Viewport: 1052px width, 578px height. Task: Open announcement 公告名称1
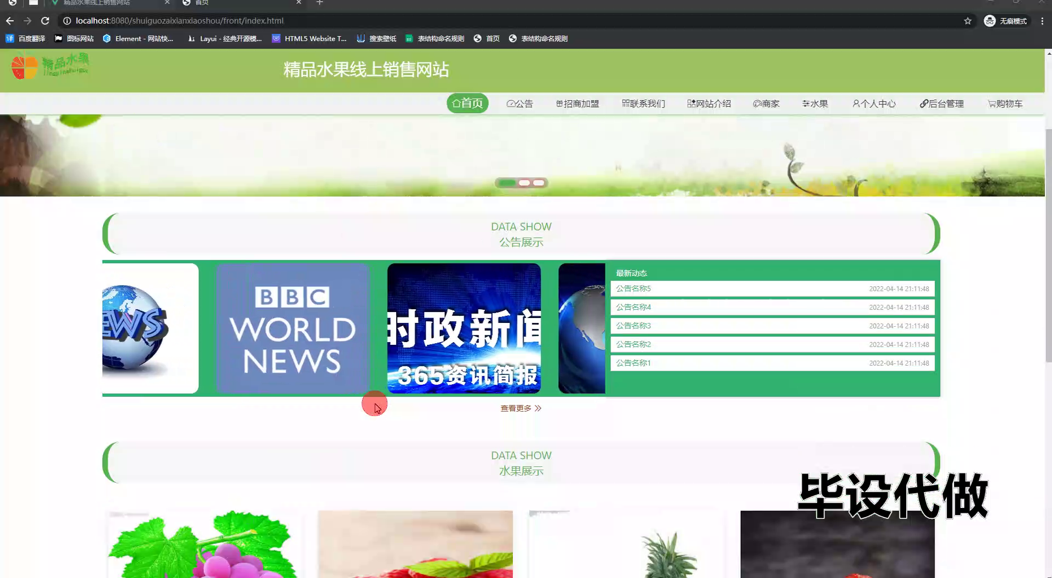773,363
